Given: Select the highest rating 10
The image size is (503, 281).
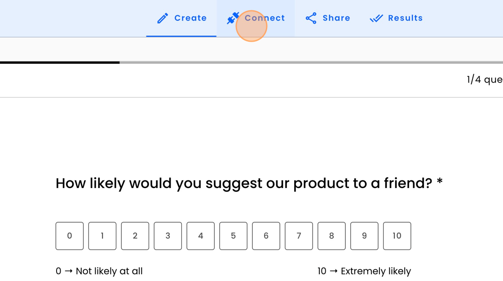Looking at the screenshot, I should point(397,236).
